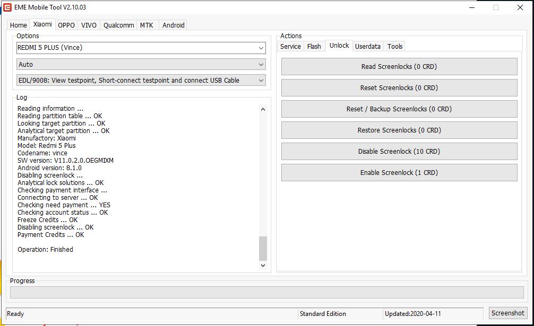Click 'Freeze Credits ... OK' log line
Image resolution: width=534 pixels, height=326 pixels.
click(x=48, y=219)
